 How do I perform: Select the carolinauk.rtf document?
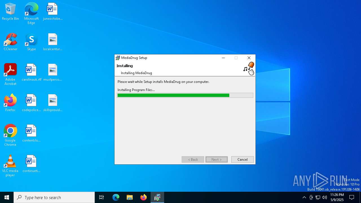pos(31,73)
